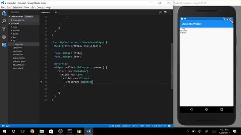
Task: Click the taskbar clock showing 4:37 PM
Action: (224, 131)
